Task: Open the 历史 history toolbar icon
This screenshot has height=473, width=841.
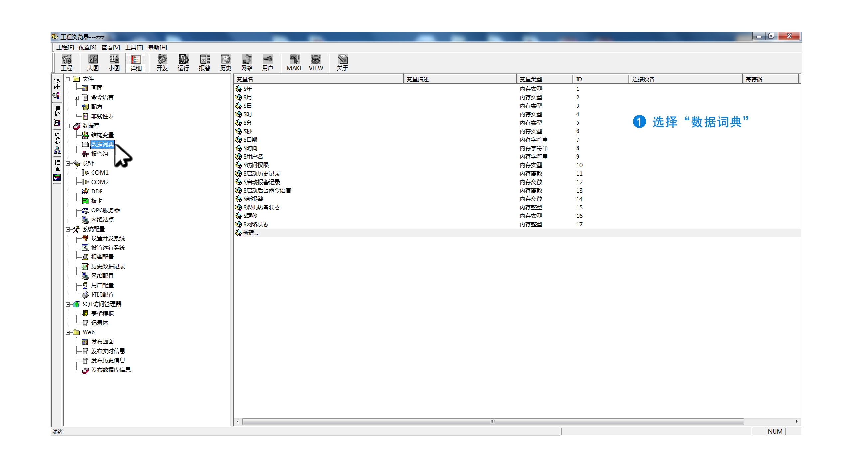Action: click(226, 63)
